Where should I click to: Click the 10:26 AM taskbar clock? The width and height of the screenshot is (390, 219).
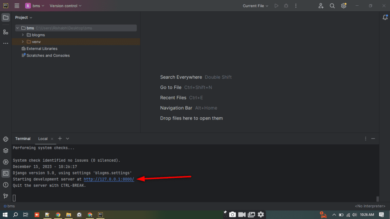click(367, 214)
